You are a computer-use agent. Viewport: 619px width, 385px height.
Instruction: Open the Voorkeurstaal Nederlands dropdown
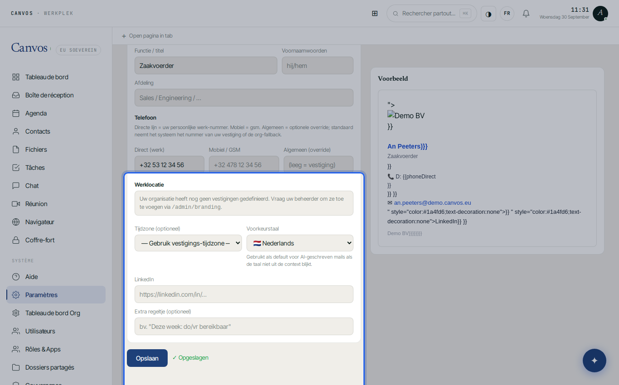point(300,243)
